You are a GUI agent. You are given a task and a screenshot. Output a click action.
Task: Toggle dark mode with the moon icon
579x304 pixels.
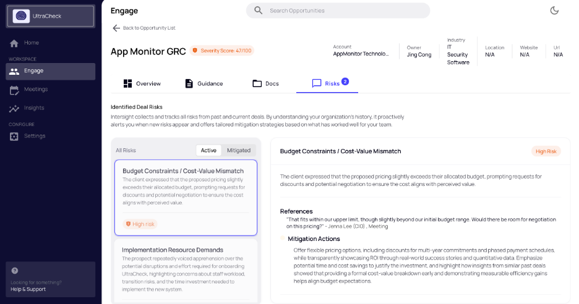coord(554,11)
